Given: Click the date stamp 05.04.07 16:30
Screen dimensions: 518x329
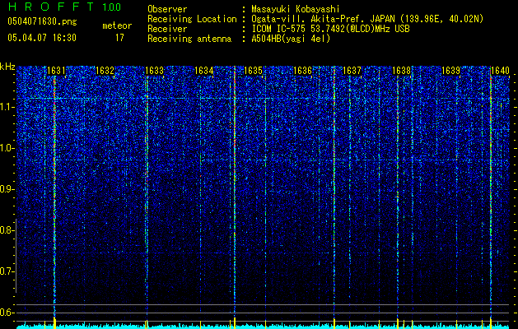Looking at the screenshot, I should pyautogui.click(x=42, y=38).
